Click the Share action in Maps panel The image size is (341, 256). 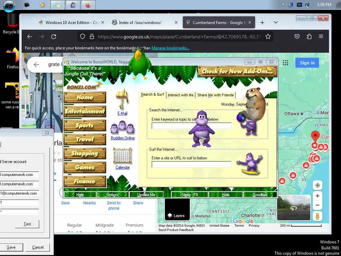138,203
